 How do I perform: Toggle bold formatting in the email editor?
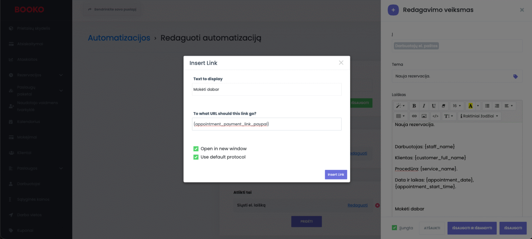414,106
